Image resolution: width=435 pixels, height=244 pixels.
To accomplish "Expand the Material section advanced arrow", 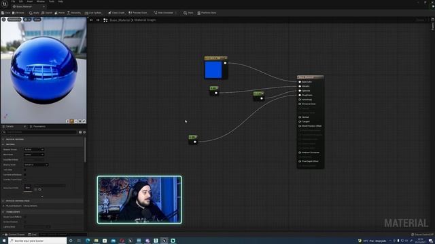I will pyautogui.click(x=42, y=197).
